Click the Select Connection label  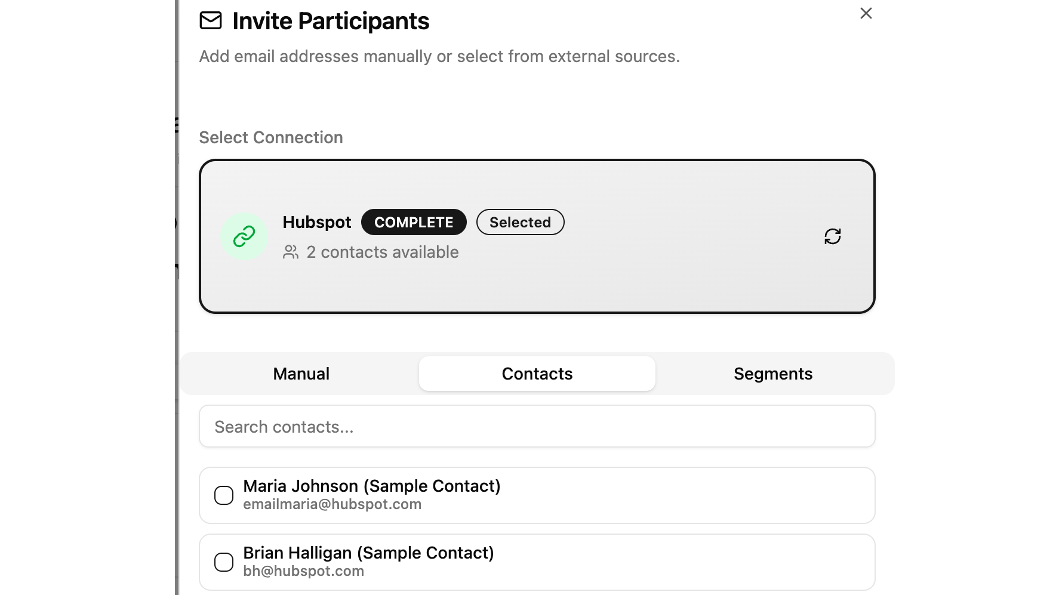coord(270,137)
